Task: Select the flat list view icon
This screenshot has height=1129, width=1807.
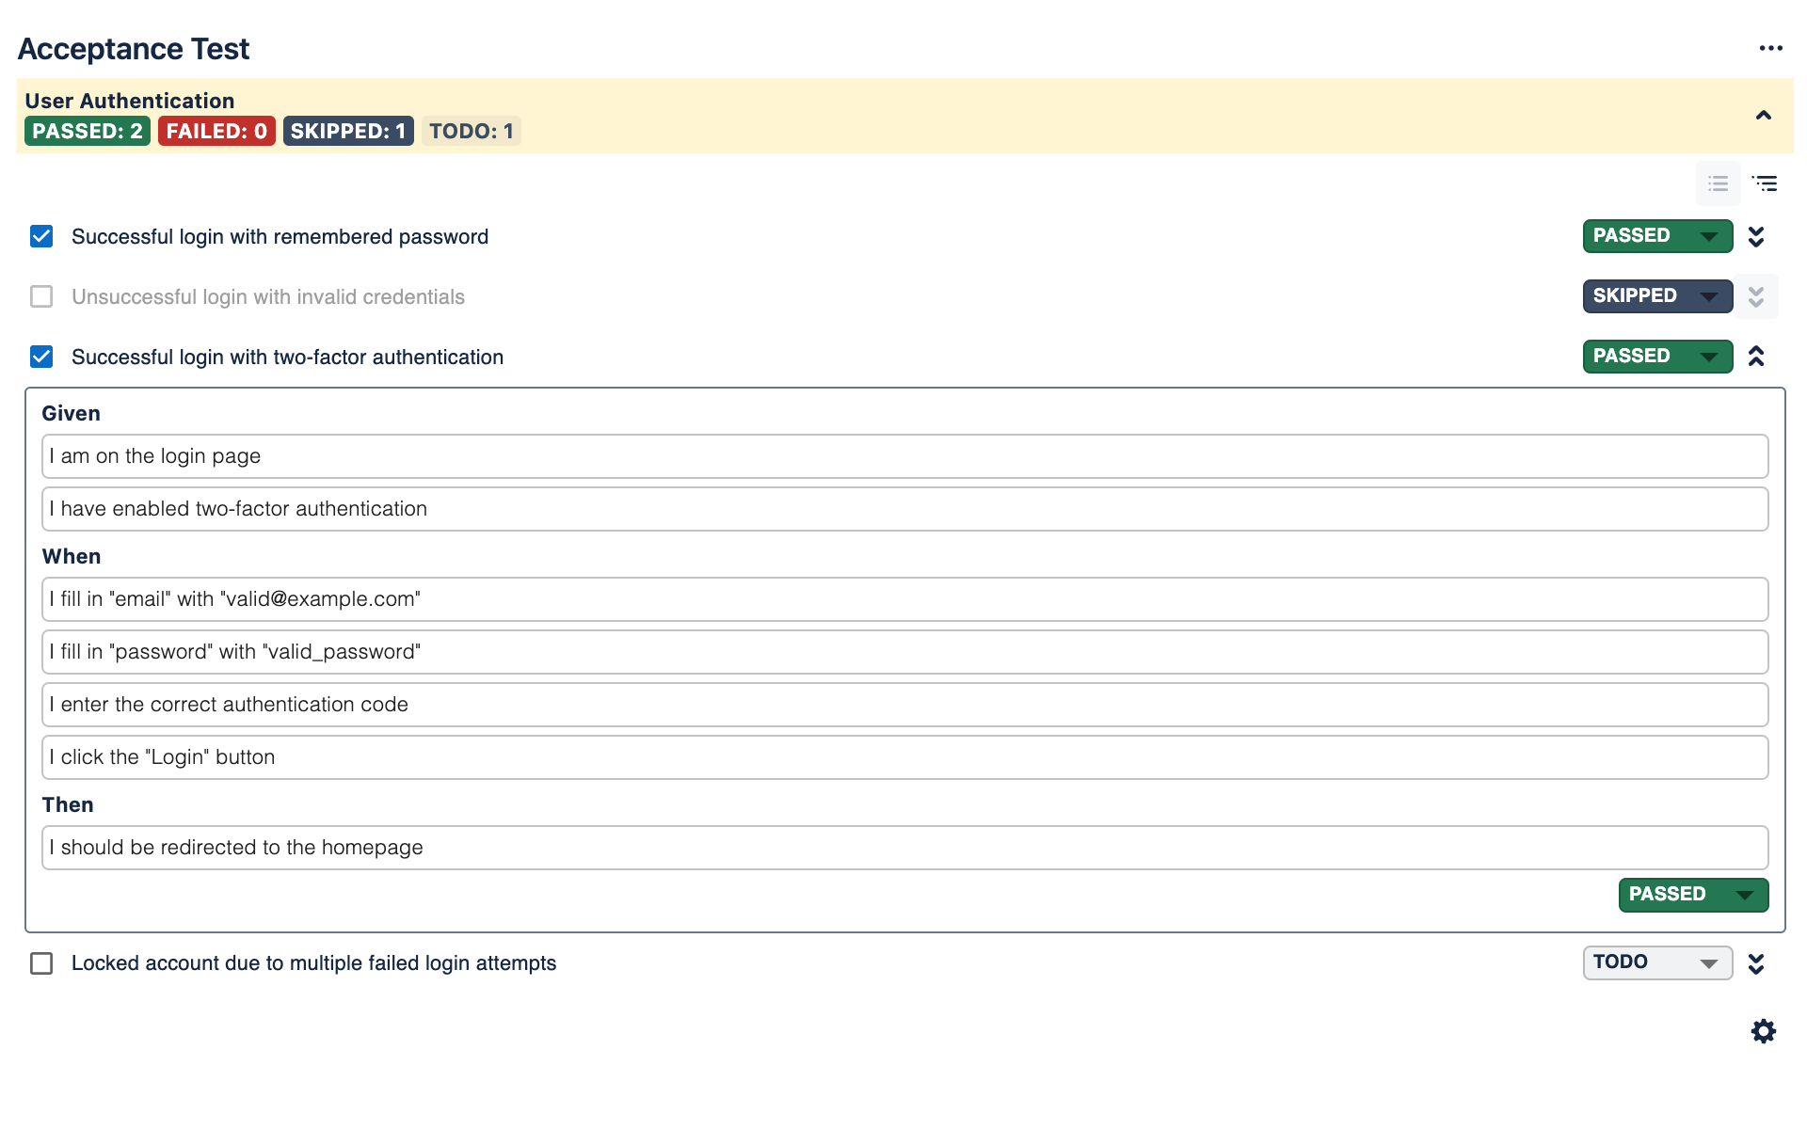Action: 1718,183
